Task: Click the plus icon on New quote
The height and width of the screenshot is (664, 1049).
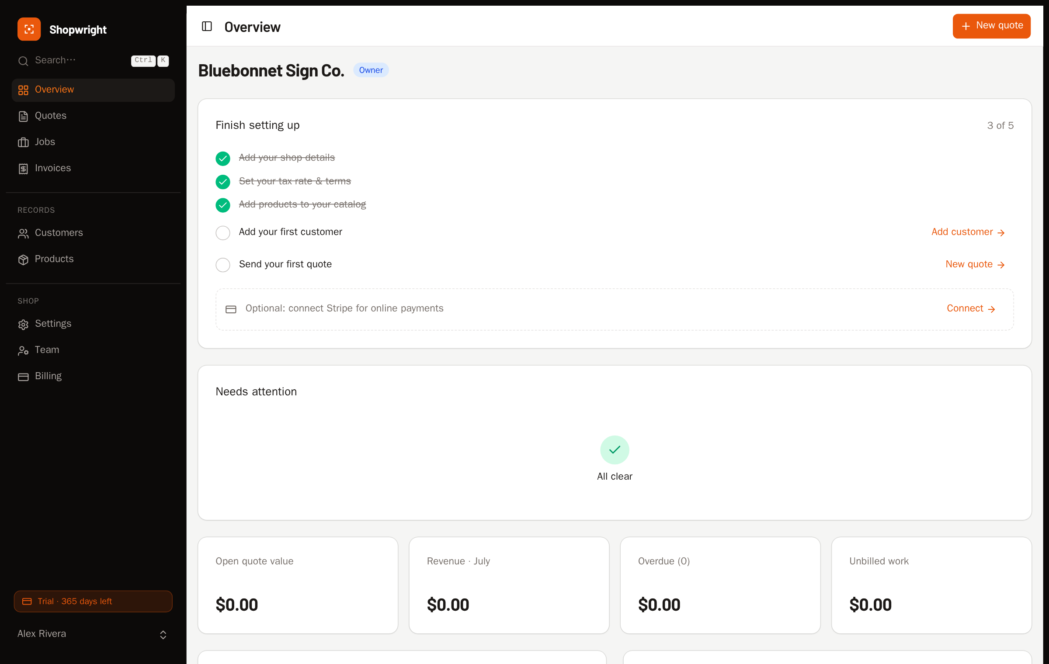Action: 966,26
